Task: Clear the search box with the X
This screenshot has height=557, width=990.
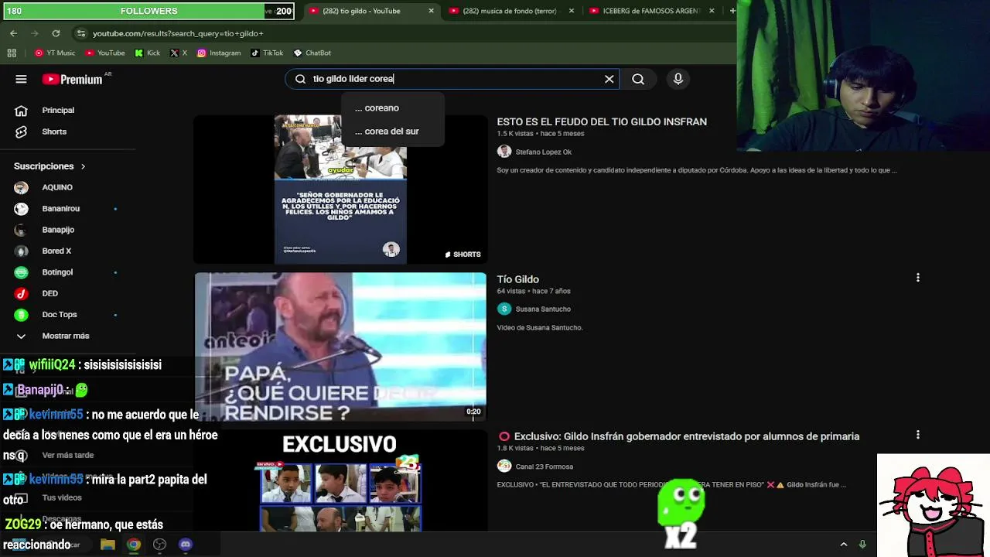Action: pyautogui.click(x=609, y=79)
